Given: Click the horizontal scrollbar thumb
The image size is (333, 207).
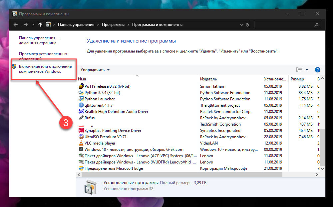Looking at the screenshot, I should 182,174.
